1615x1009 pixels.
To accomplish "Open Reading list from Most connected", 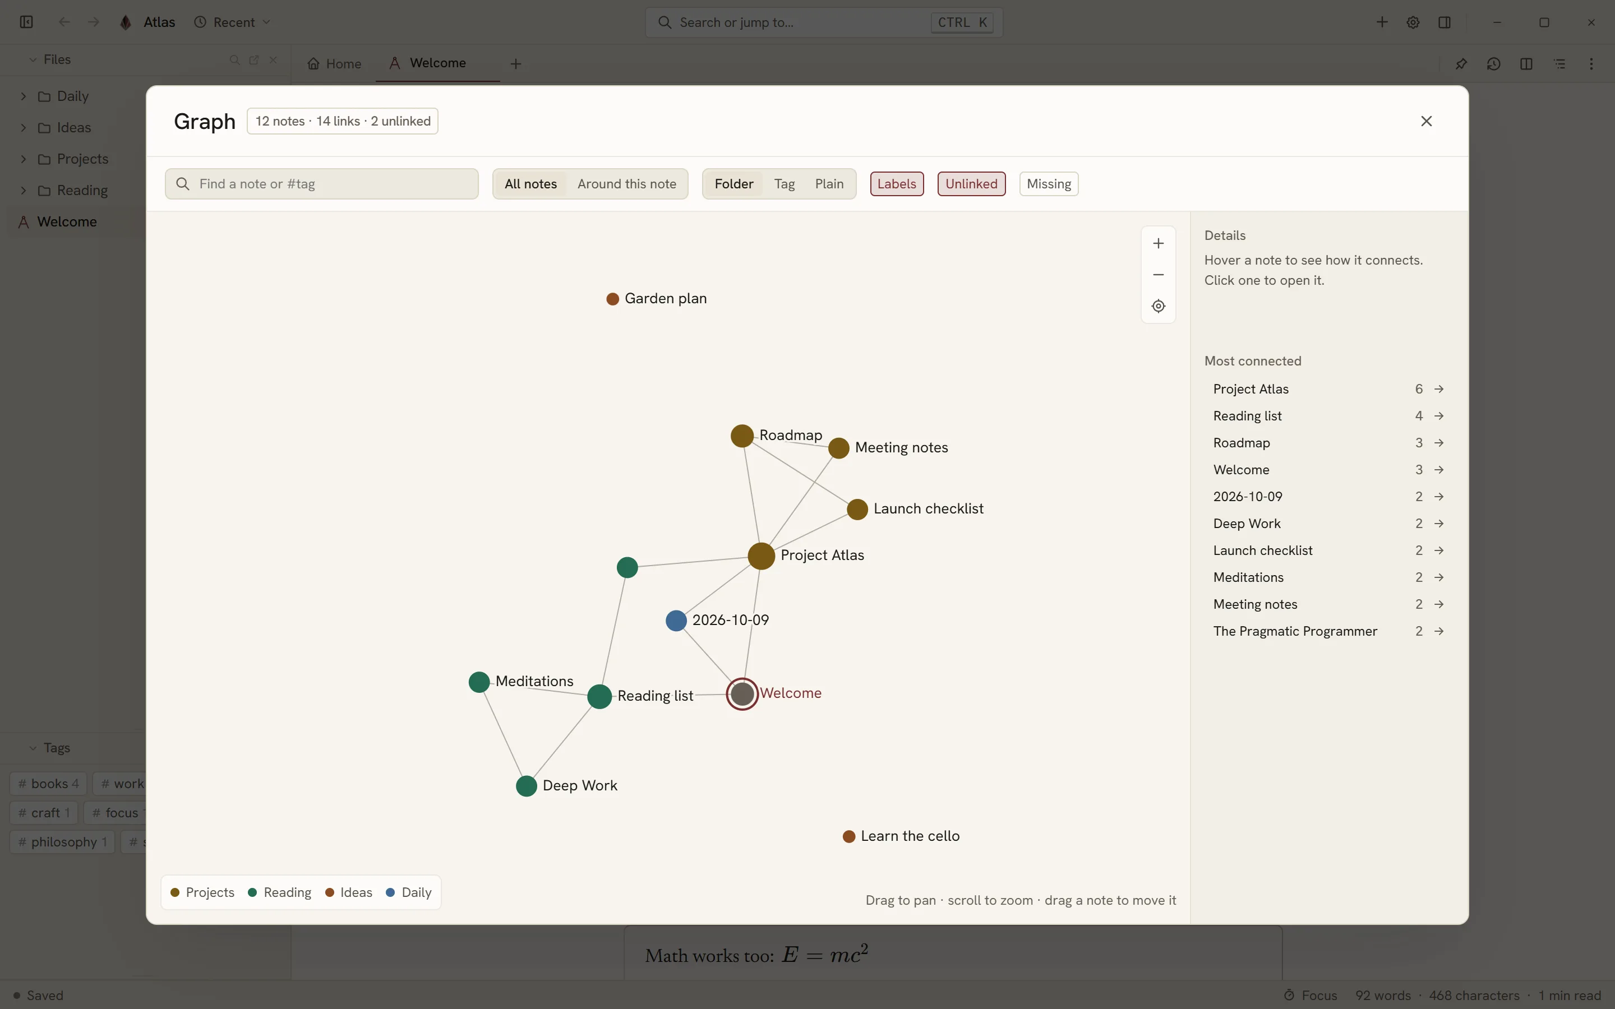I will click(1328, 416).
